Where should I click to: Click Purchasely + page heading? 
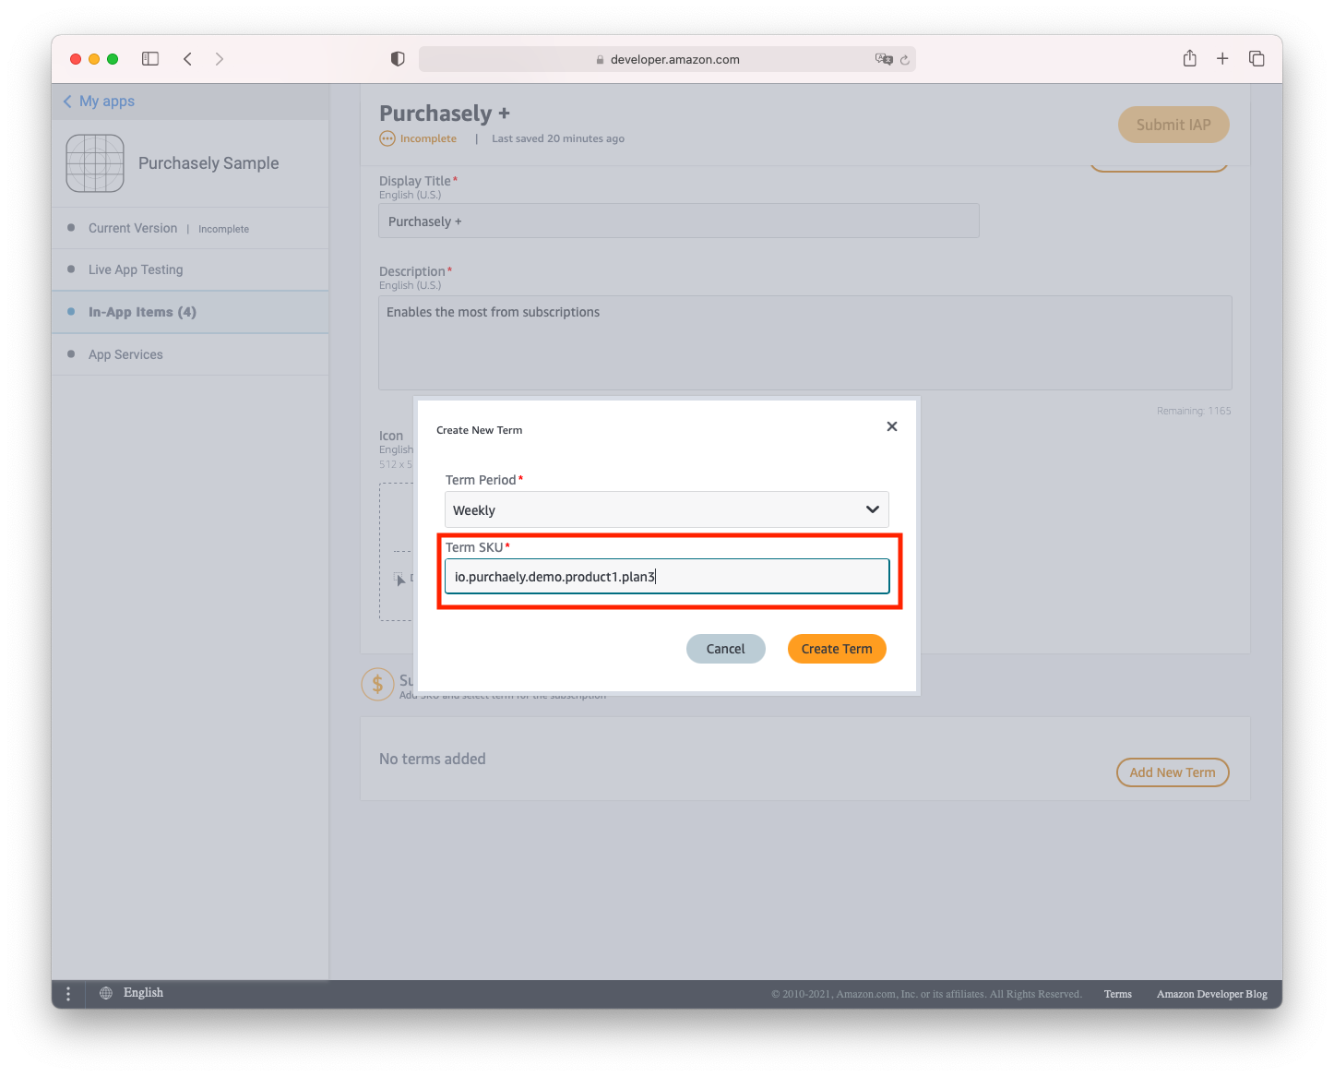pyautogui.click(x=445, y=114)
